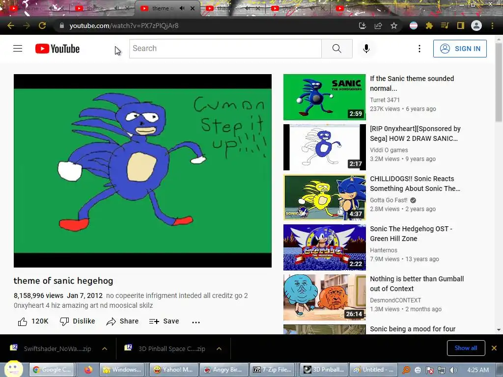Go to YouTube home via logo
This screenshot has width=503, height=377.
tap(57, 49)
